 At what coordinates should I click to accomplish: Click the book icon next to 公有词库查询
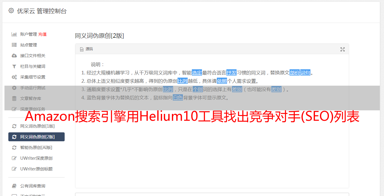click(x=14, y=186)
